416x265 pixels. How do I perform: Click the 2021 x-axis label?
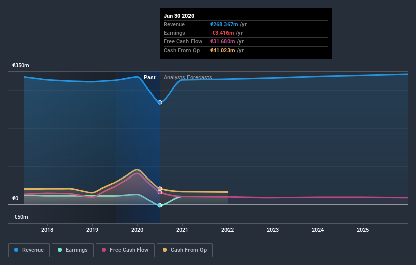tap(182, 230)
